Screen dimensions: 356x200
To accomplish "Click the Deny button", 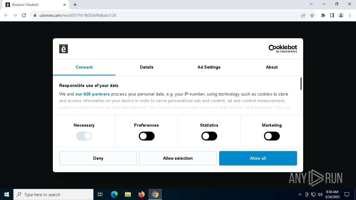I will click(98, 158).
